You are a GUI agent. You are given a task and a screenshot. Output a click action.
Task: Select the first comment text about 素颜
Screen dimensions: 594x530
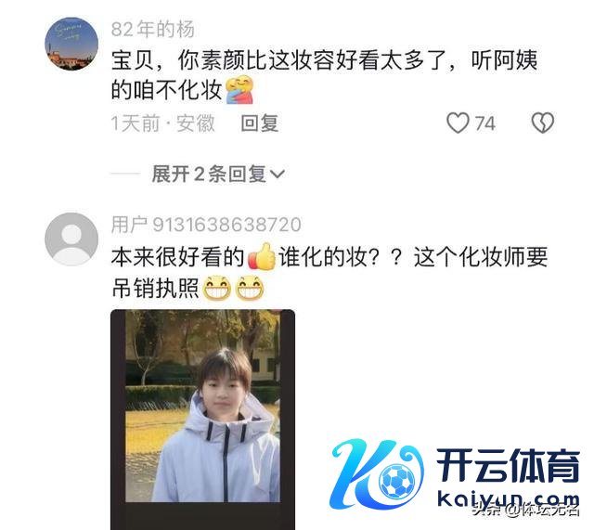(x=324, y=75)
